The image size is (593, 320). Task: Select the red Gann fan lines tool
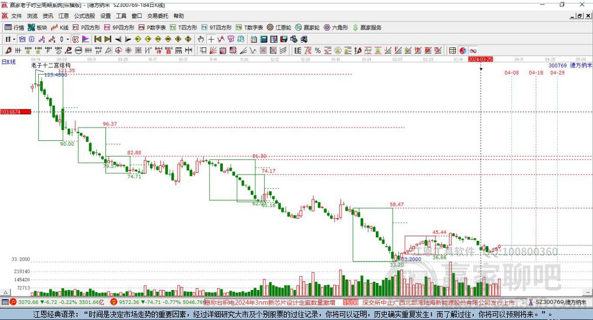point(213,51)
